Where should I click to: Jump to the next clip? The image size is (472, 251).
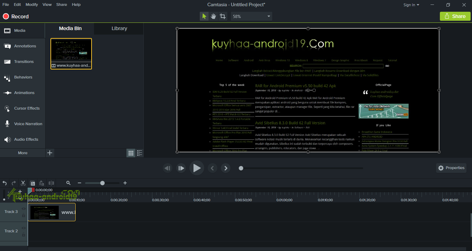point(226,168)
